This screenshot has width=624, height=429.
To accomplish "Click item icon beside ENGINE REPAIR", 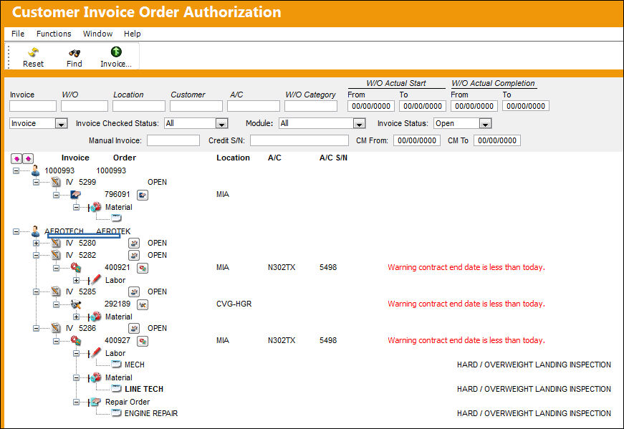I will tap(116, 413).
